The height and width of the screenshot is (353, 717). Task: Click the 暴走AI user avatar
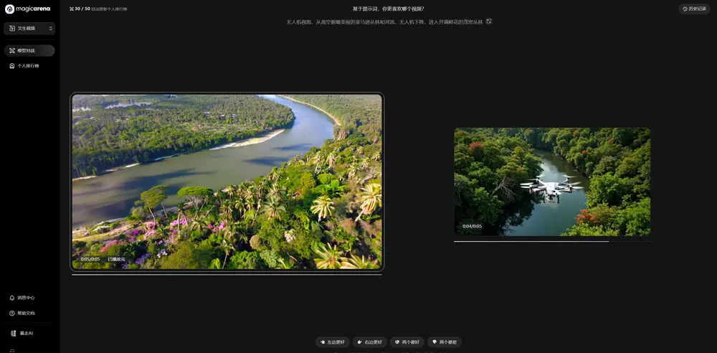click(13, 334)
